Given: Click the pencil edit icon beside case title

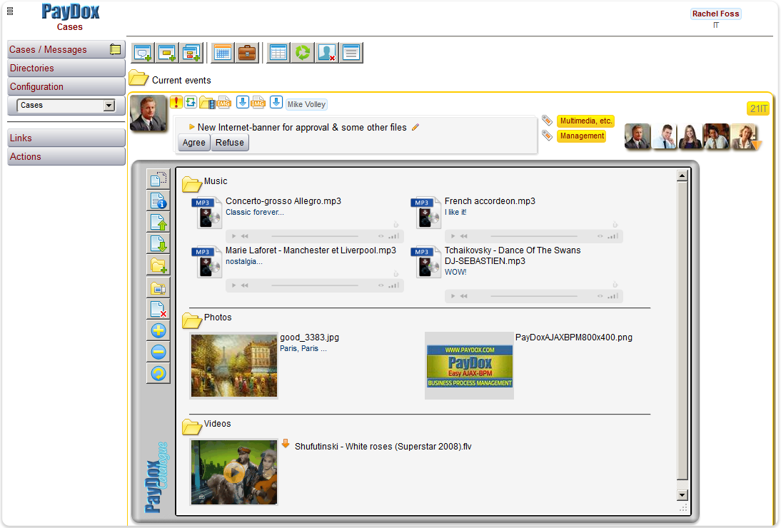Looking at the screenshot, I should [x=415, y=128].
